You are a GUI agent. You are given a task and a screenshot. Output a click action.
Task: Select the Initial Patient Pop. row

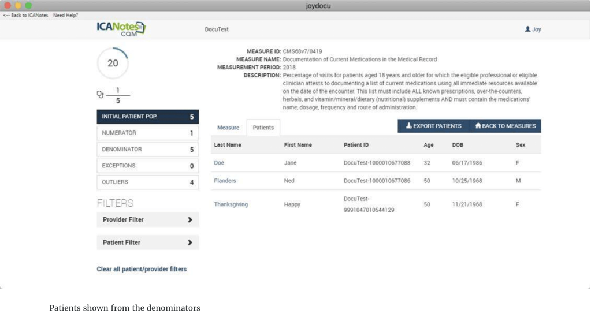pyautogui.click(x=147, y=117)
